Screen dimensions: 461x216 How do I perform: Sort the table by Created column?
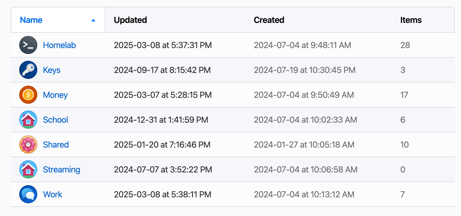[x=269, y=20]
